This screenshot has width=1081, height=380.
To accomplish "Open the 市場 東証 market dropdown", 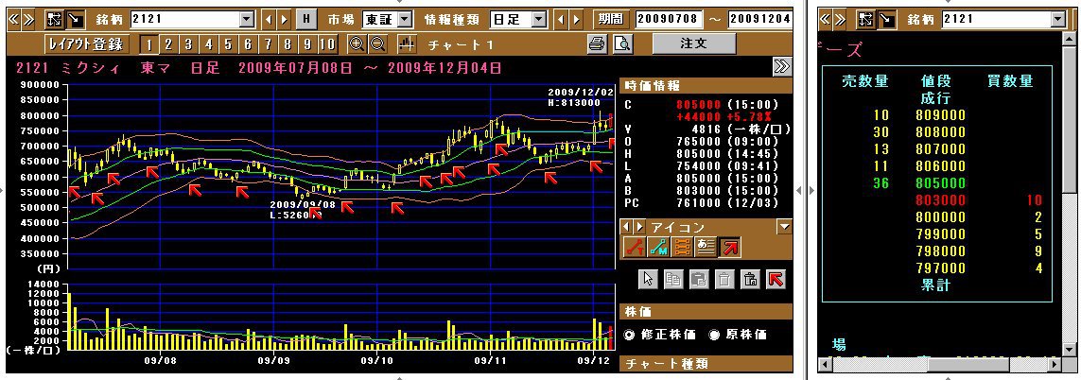I will [x=406, y=19].
